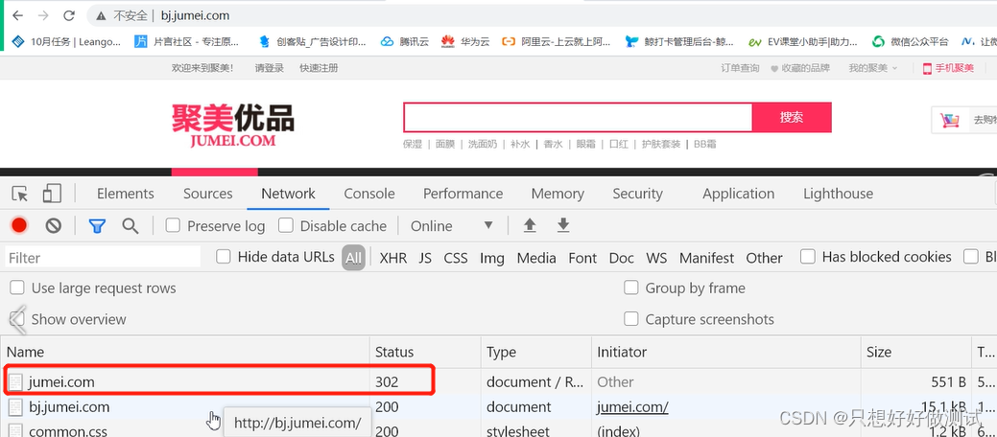This screenshot has height=437, width=997.
Task: Check the Group by frame checkbox
Action: [630, 287]
